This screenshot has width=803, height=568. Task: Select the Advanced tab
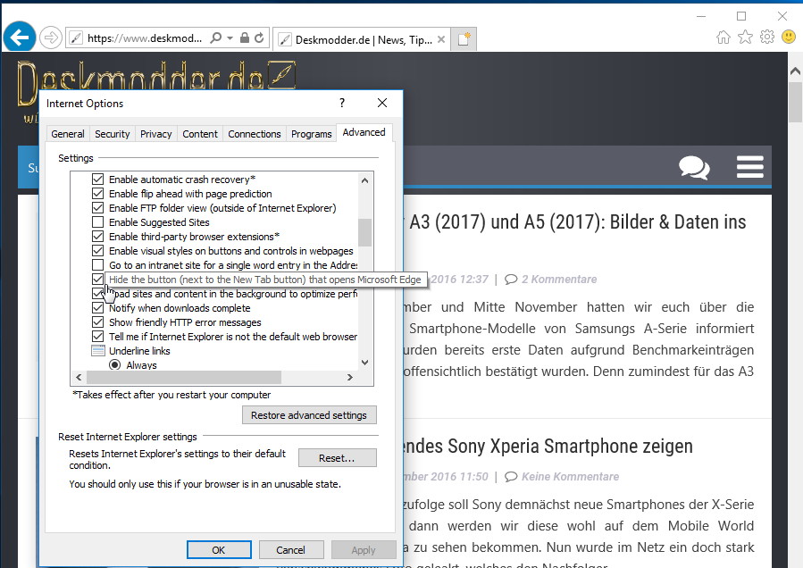pos(364,132)
